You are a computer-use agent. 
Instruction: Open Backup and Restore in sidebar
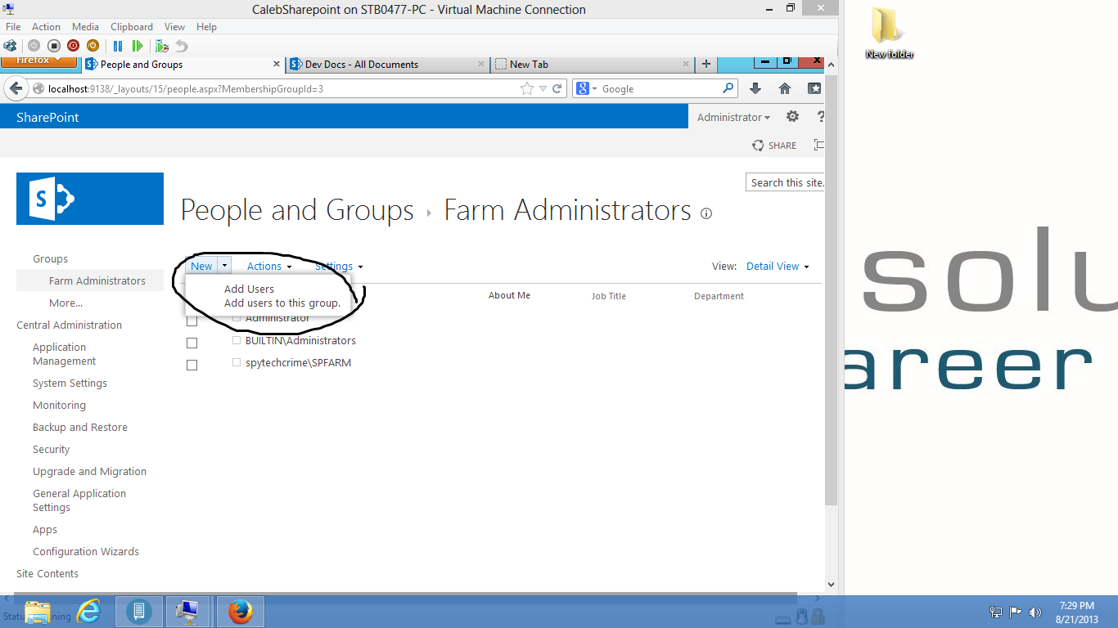click(x=80, y=427)
